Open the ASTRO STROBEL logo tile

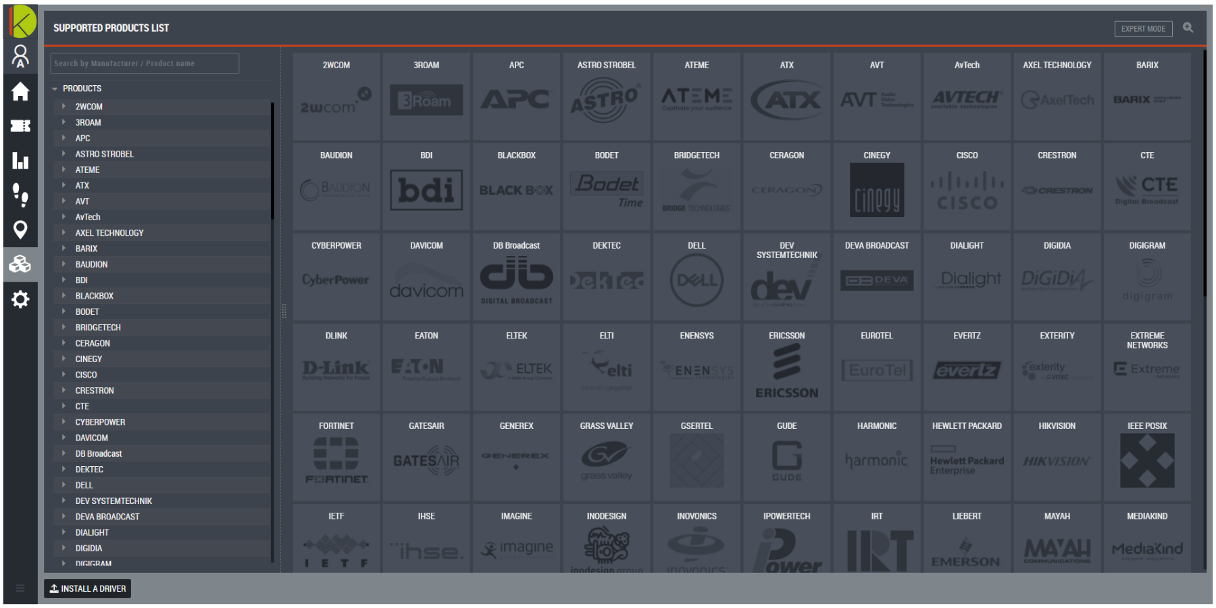coord(607,97)
